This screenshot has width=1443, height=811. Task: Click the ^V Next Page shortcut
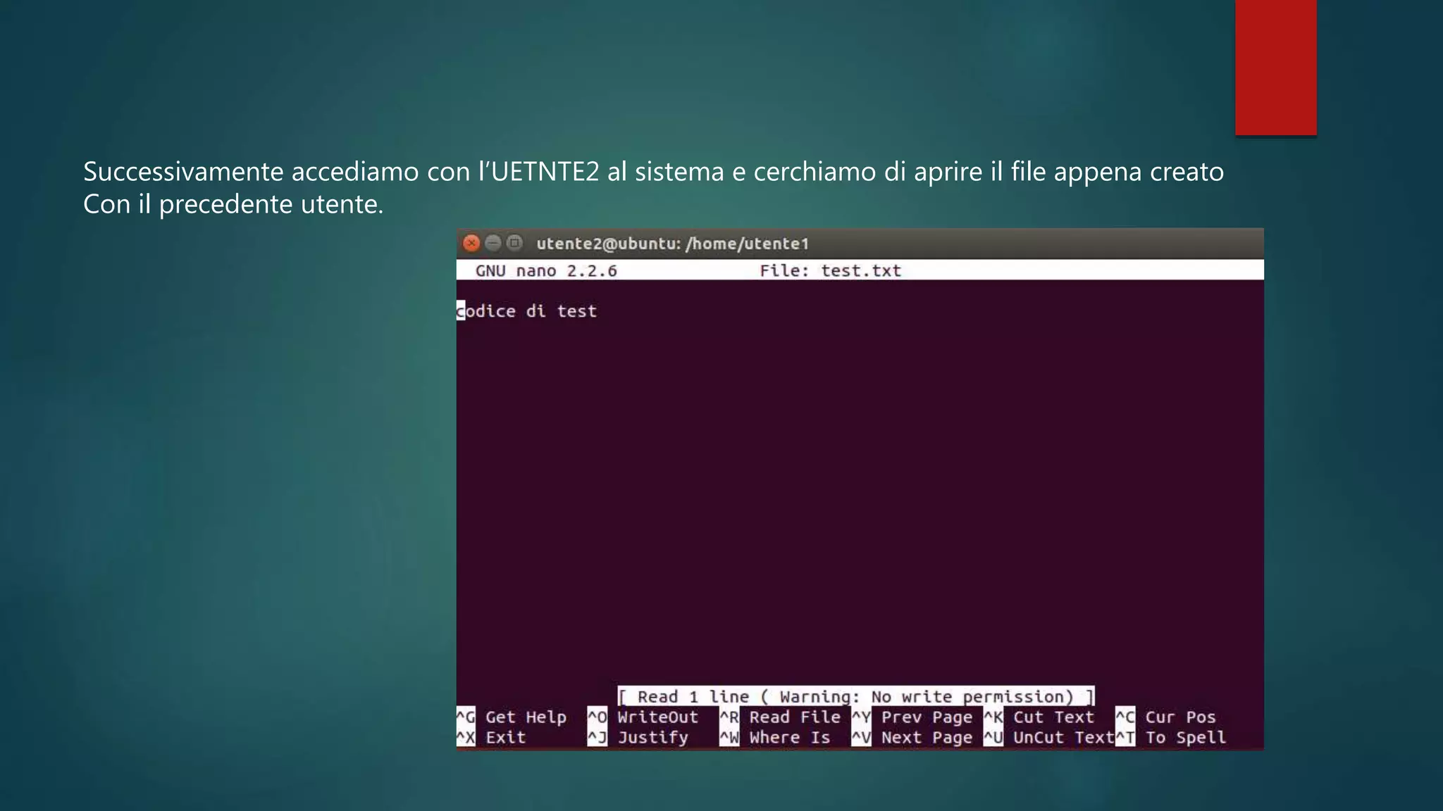pos(912,737)
